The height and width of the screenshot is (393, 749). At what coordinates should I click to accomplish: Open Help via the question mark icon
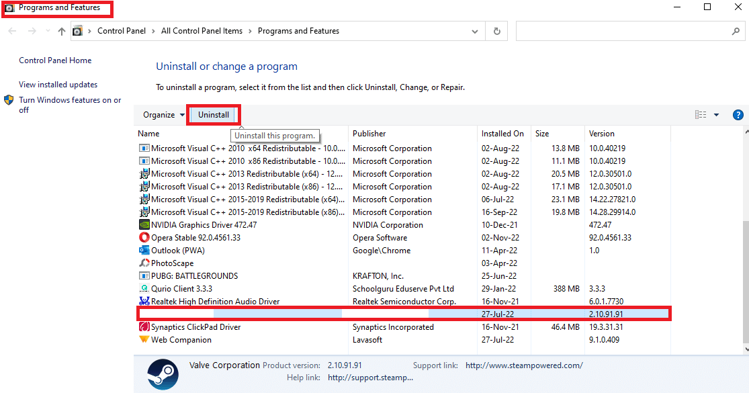738,114
